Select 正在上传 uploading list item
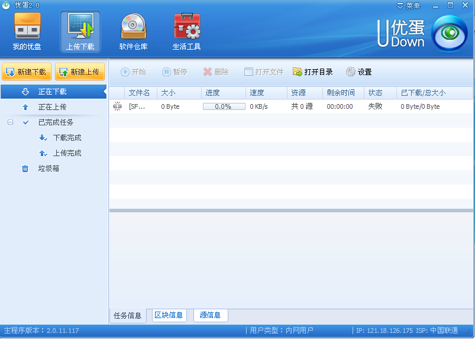 (53, 107)
